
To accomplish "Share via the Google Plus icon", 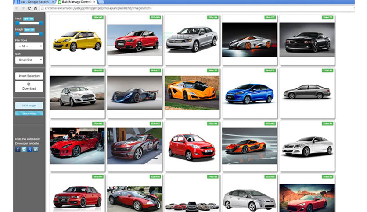I will 30,149.
